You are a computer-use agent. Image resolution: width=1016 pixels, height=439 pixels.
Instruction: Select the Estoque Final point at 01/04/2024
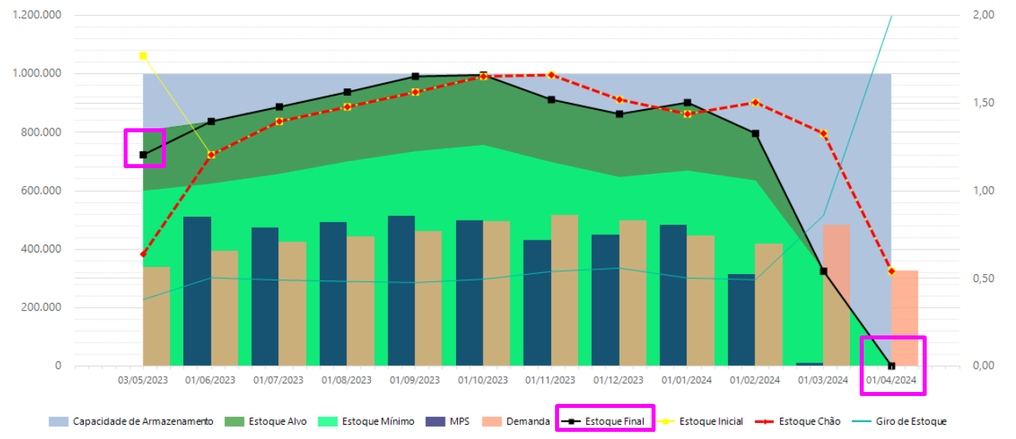(892, 366)
